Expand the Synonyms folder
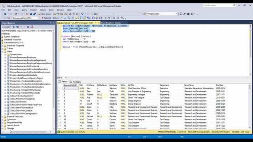This screenshot has width=253, height=142. pos(2,120)
